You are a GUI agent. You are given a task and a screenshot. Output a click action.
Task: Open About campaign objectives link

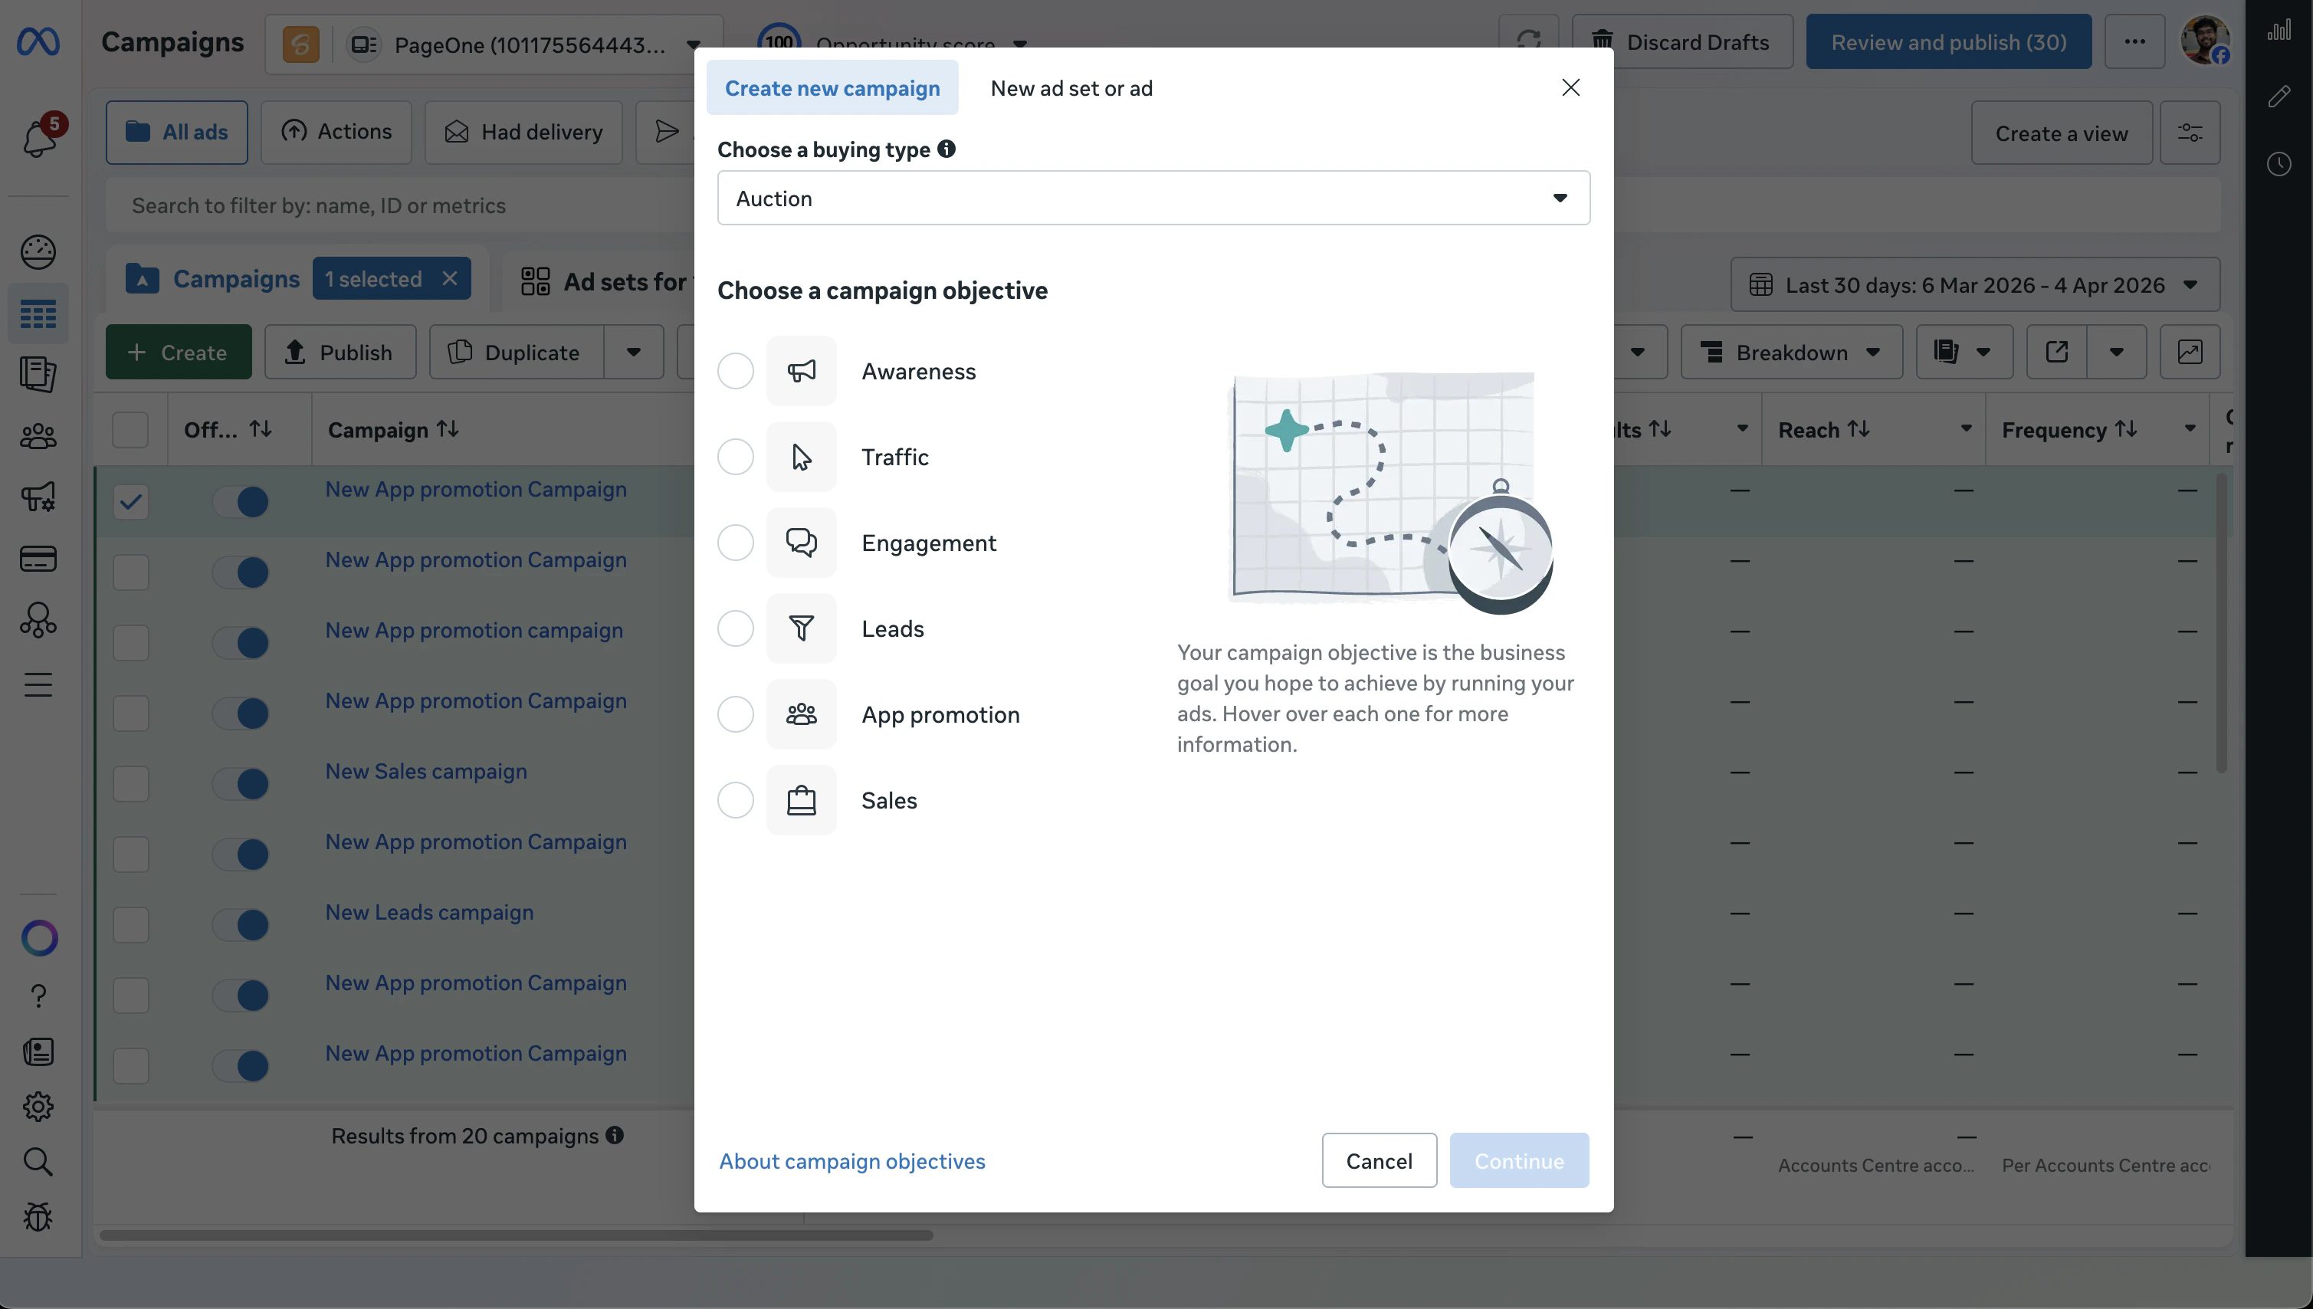pos(851,1160)
